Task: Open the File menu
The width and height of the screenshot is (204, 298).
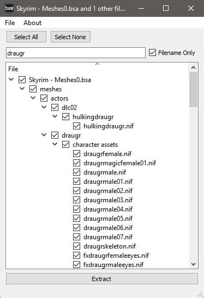Action: 10,23
